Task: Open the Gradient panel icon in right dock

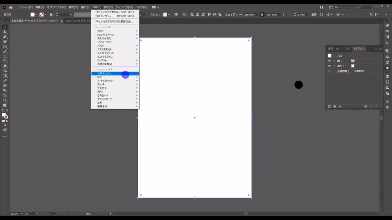Action: coord(387,37)
